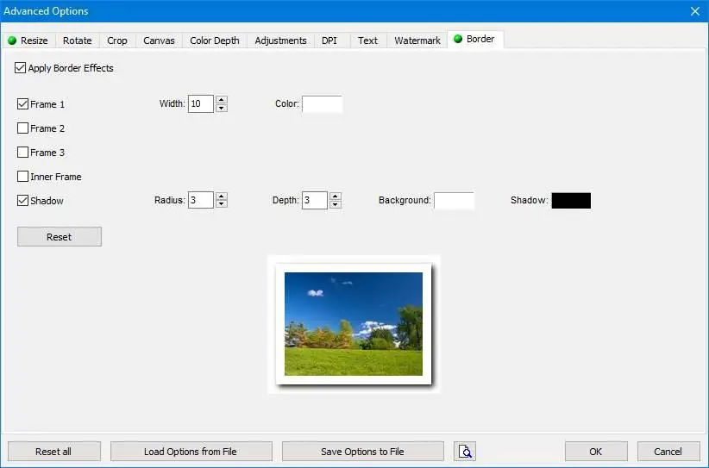Click the Reset button

60,237
